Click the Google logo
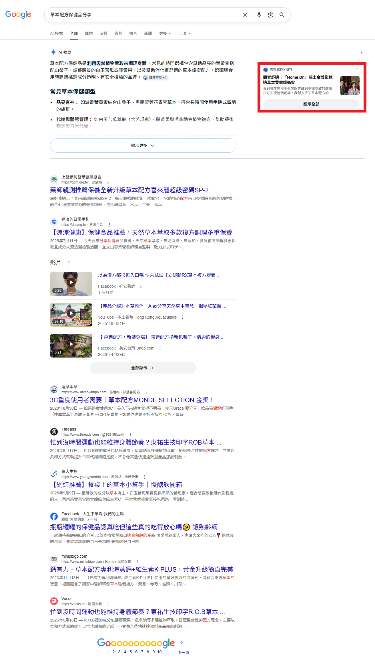Image resolution: width=375 pixels, height=661 pixels. click(x=18, y=14)
